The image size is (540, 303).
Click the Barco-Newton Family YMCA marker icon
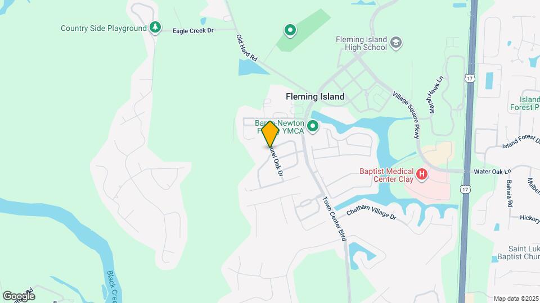(x=313, y=126)
